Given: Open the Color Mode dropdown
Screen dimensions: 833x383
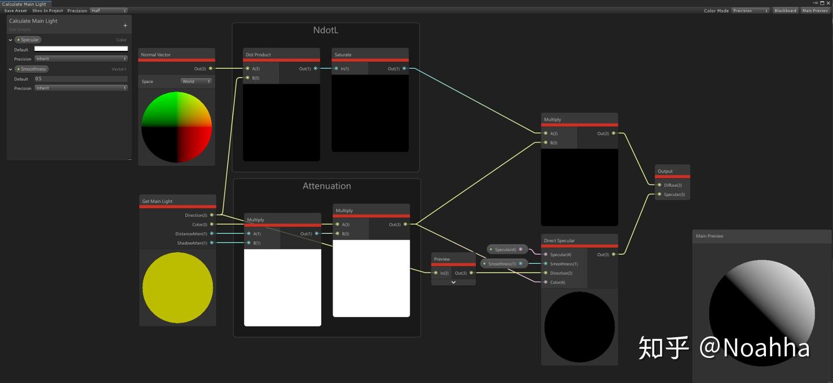Looking at the screenshot, I should (x=750, y=10).
